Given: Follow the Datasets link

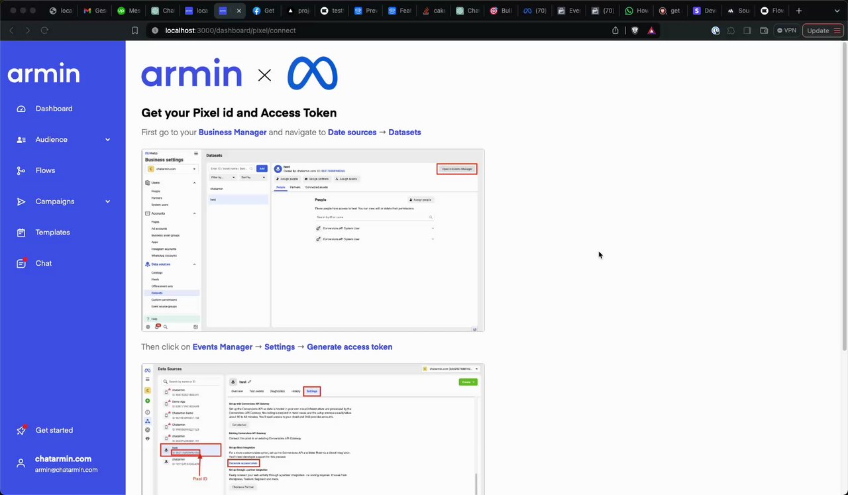Looking at the screenshot, I should click(x=405, y=133).
